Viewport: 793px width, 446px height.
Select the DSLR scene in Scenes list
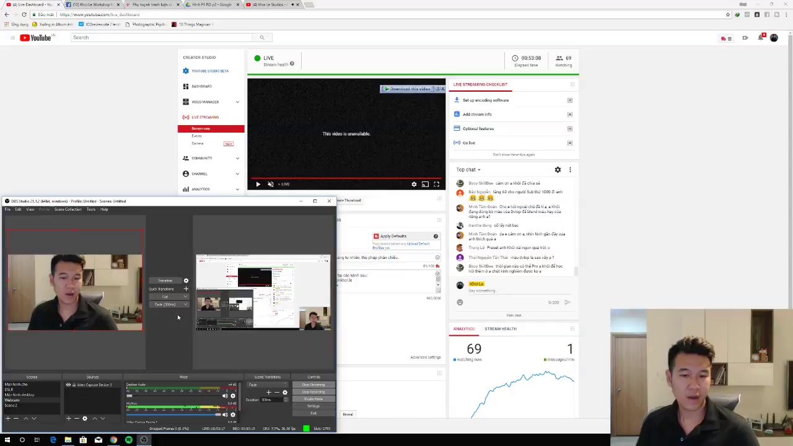[9, 390]
